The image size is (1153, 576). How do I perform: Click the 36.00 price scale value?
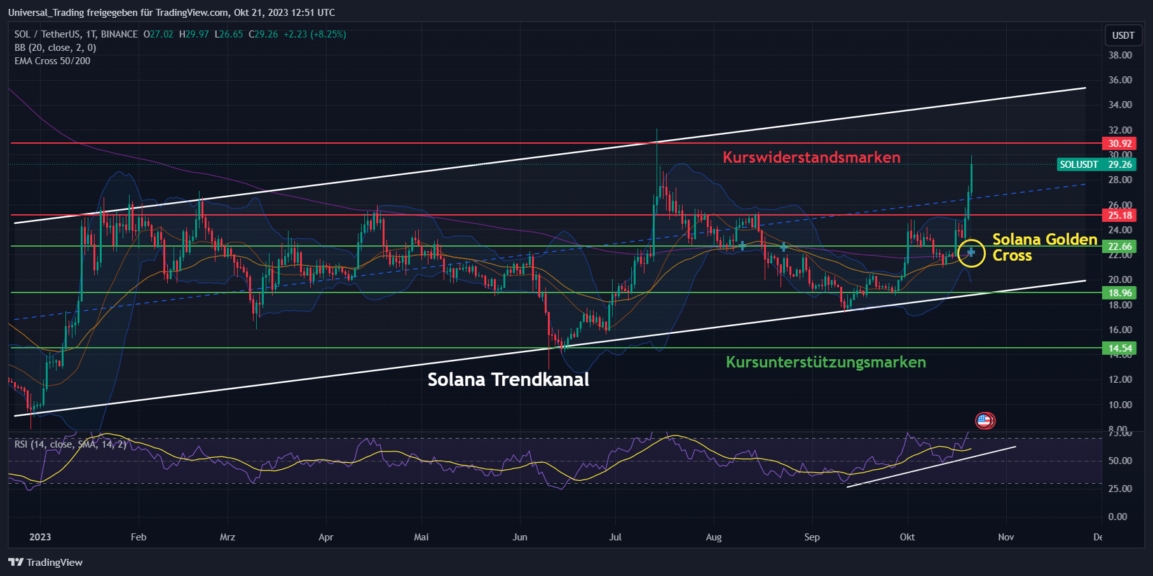pyautogui.click(x=1120, y=80)
